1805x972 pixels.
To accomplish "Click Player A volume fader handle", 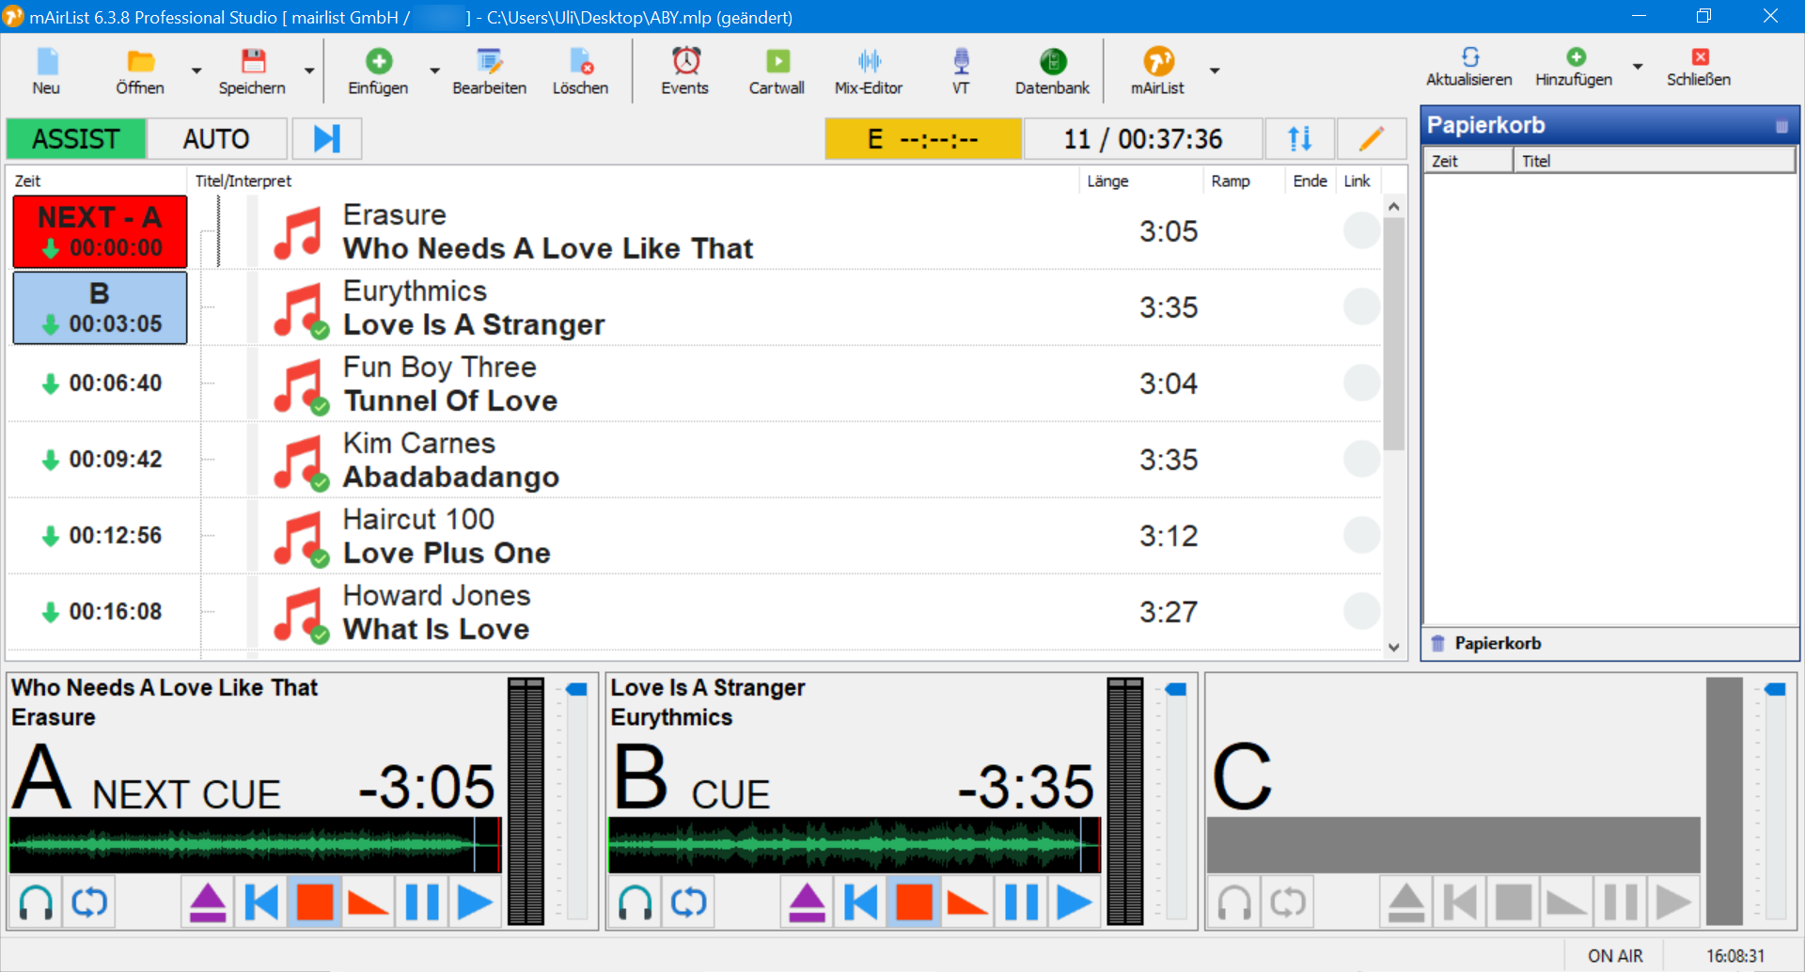I will tap(576, 690).
